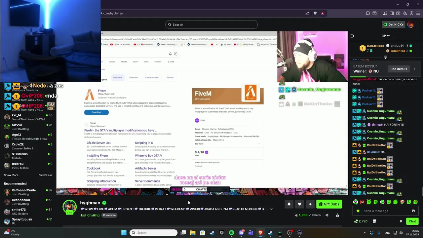The width and height of the screenshot is (423, 238).
Task: Open the user profile avatar menu
Action: click(410, 24)
